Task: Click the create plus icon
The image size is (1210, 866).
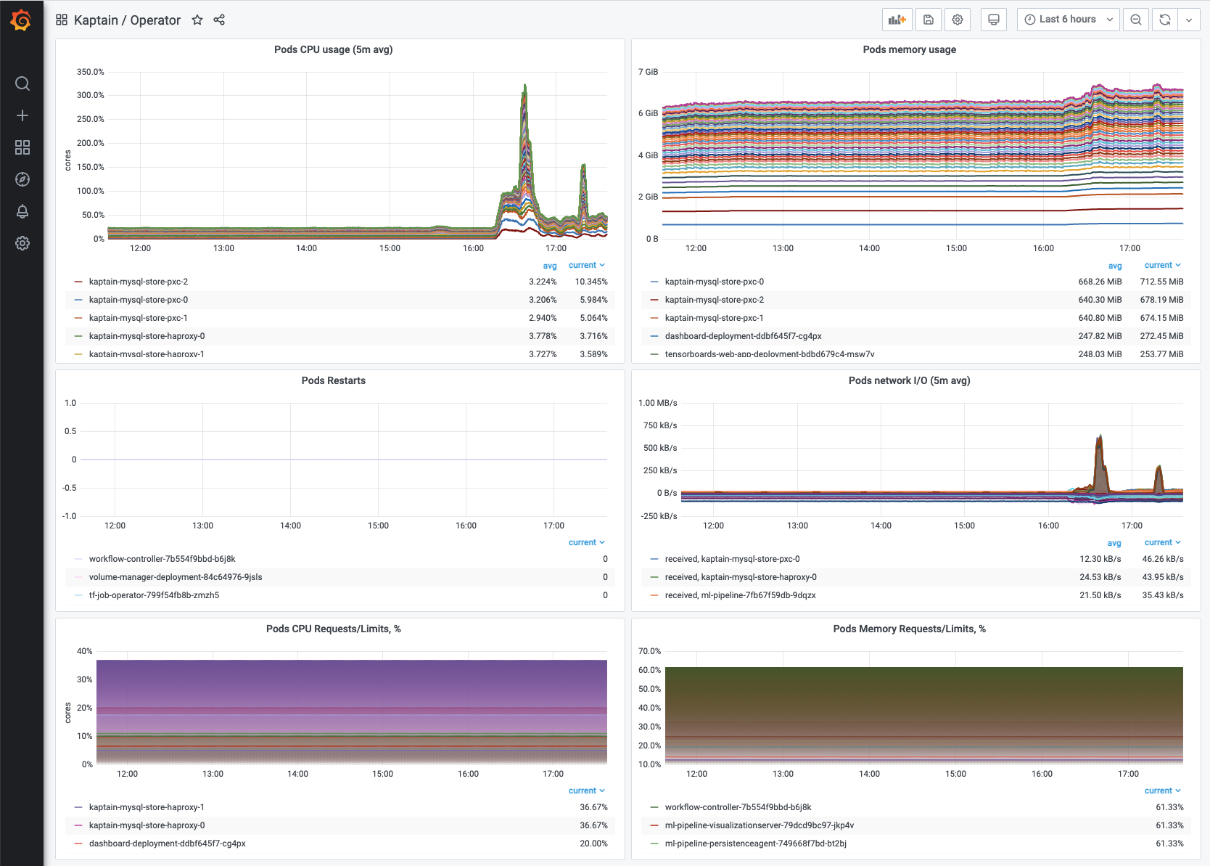Action: coord(22,115)
